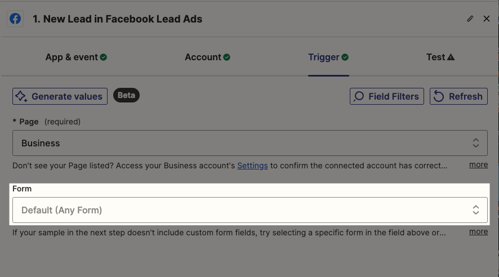
Task: Click the magnifier icon in Field Filters
Action: 359,96
